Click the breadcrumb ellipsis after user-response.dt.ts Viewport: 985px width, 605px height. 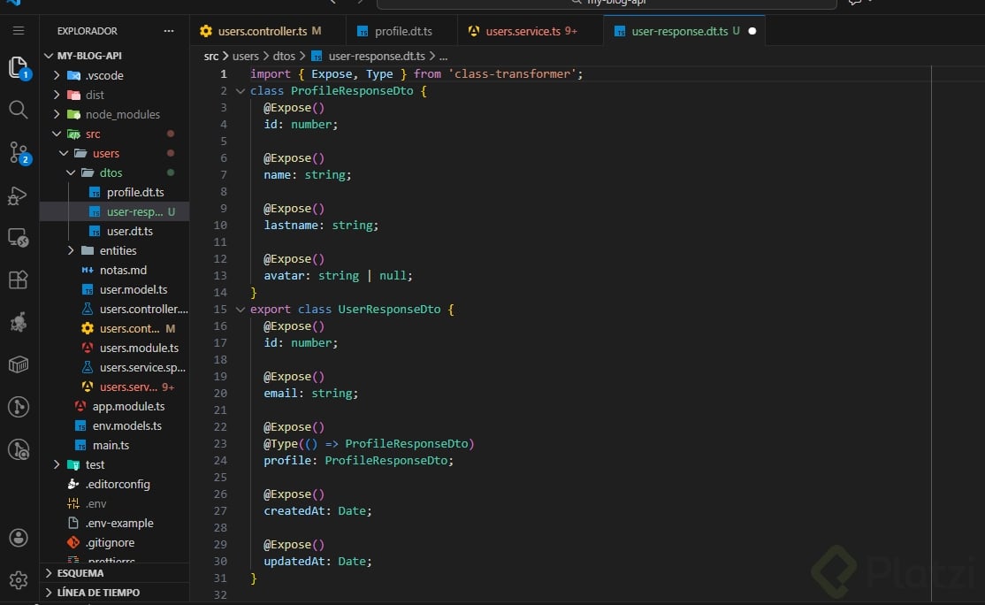point(443,56)
